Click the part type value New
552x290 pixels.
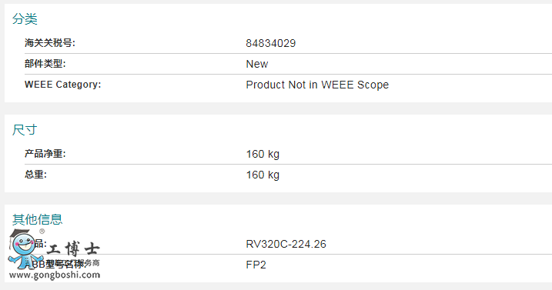[257, 64]
